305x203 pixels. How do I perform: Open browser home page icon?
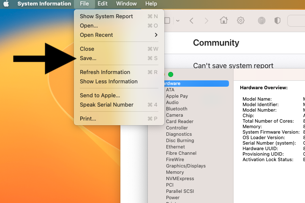(224, 20)
